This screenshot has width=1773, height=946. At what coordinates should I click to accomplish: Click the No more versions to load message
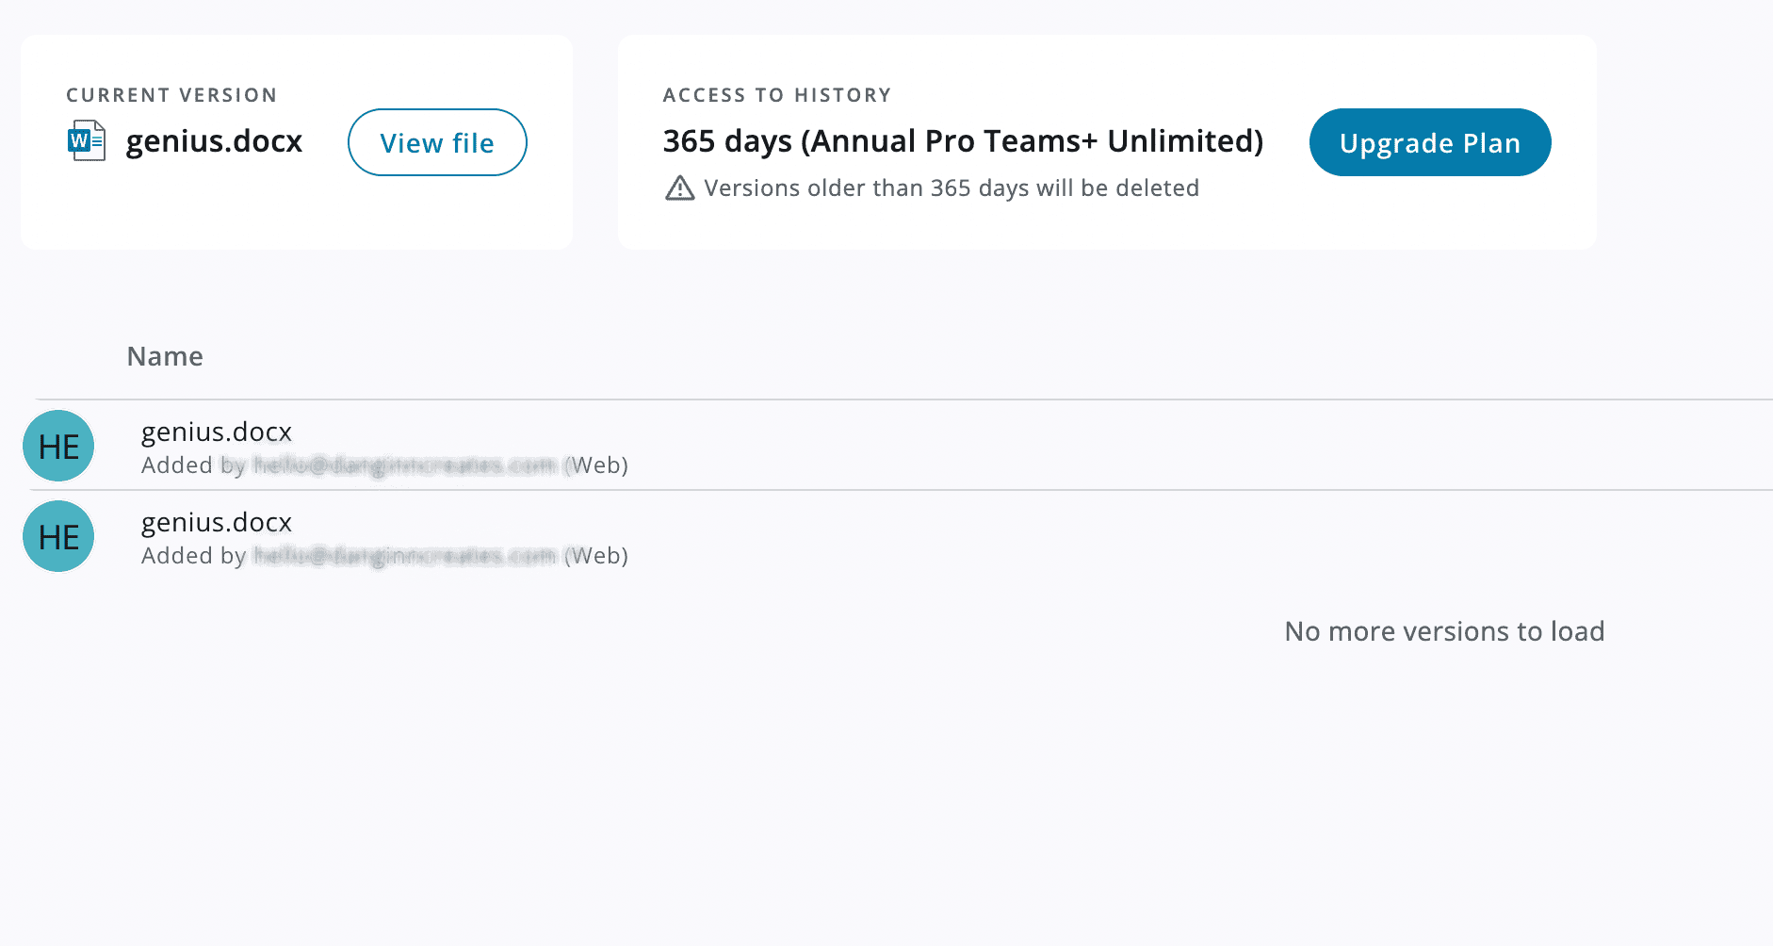(x=1444, y=631)
